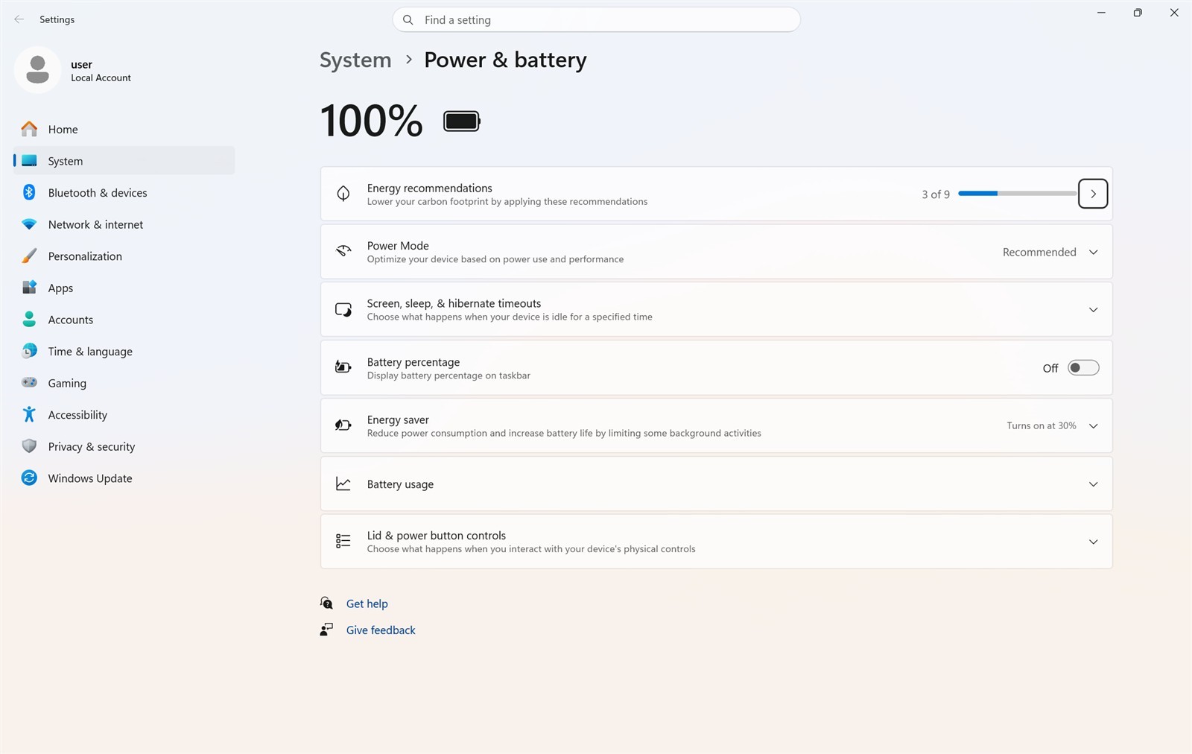The image size is (1192, 754).
Task: Click the Windows Update refresh icon
Action: (x=29, y=478)
